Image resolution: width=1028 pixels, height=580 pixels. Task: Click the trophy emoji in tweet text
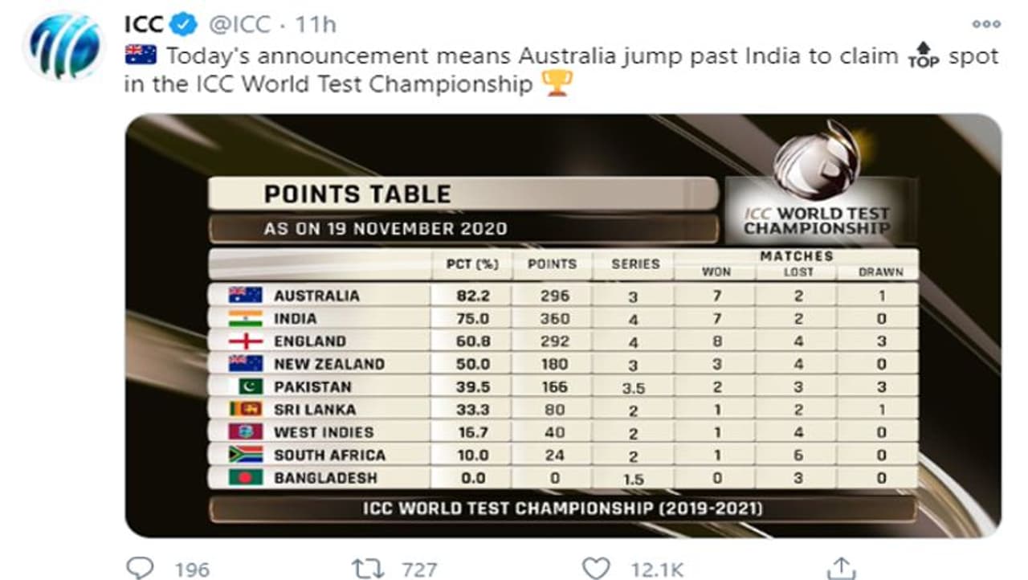tap(558, 83)
